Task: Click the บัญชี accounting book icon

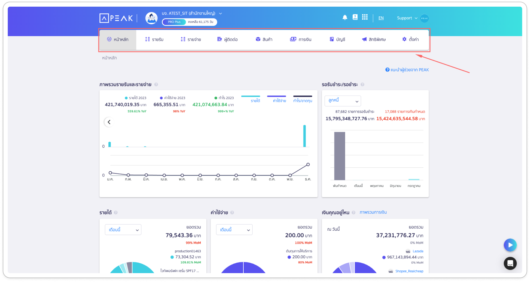Action: (x=332, y=39)
